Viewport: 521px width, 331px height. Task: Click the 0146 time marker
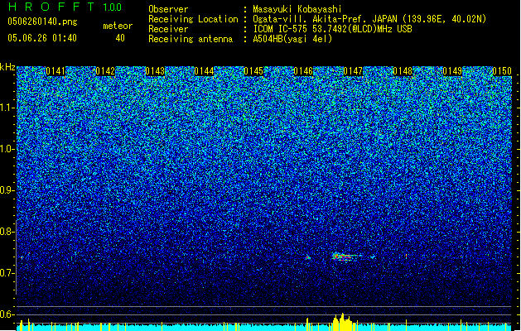click(303, 71)
